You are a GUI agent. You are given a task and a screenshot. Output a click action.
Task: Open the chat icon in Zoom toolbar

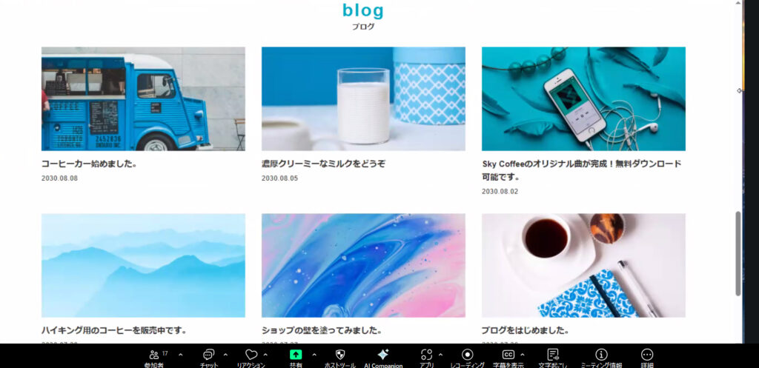(208, 355)
